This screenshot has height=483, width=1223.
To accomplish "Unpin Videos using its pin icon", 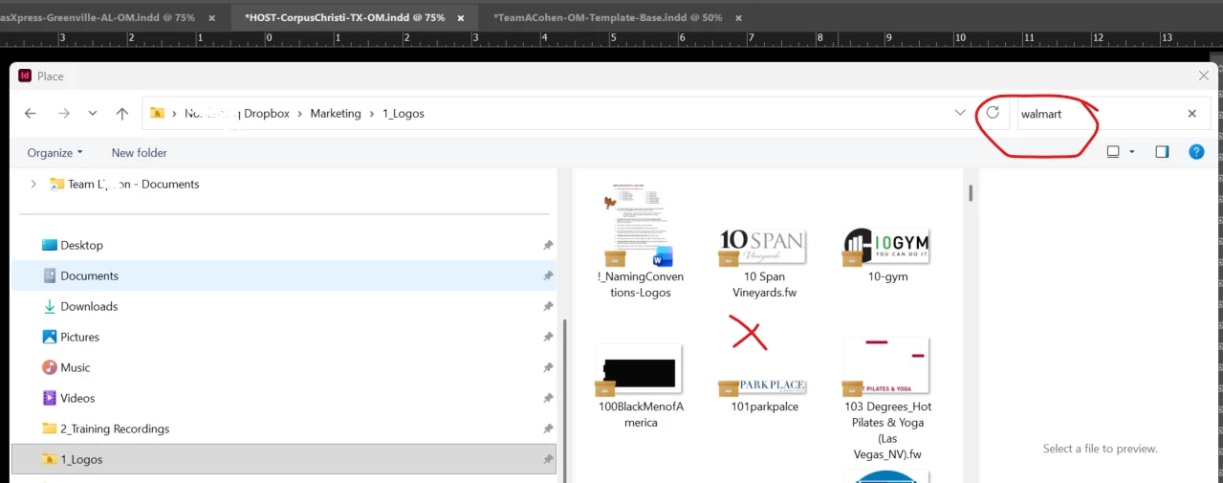I will [x=548, y=399].
